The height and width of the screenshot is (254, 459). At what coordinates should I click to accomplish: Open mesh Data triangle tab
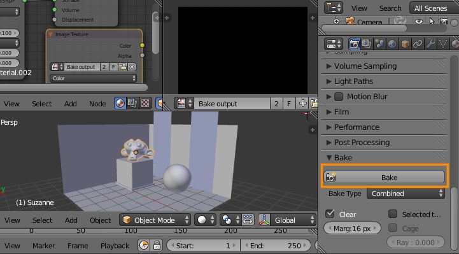tap(443, 44)
